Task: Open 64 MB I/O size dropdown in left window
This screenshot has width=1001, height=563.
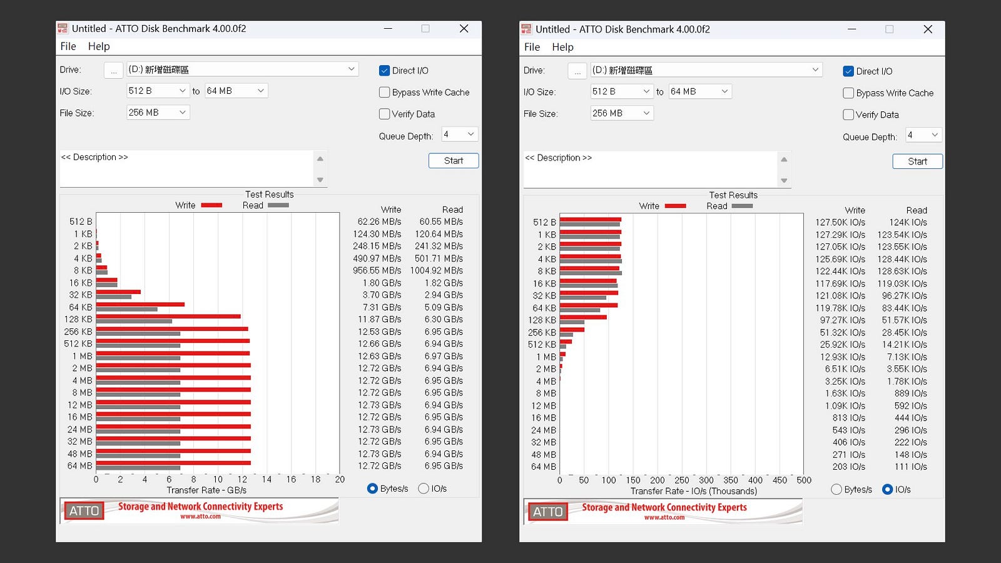Action: (x=236, y=91)
